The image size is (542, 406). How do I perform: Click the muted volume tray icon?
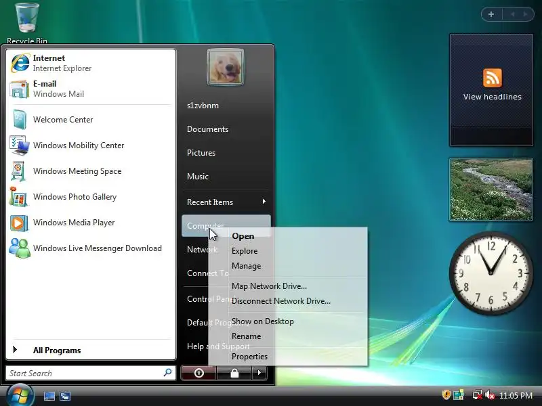point(490,395)
